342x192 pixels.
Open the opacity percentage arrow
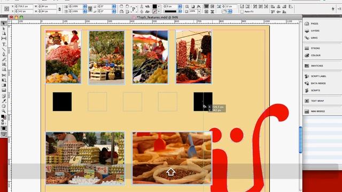coord(199,11)
